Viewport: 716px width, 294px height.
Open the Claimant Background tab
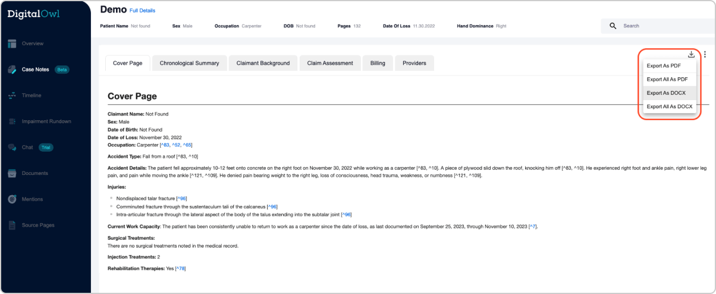(263, 63)
